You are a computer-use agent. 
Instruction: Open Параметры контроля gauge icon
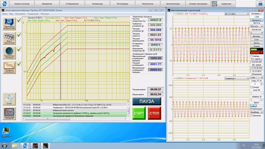9,53
